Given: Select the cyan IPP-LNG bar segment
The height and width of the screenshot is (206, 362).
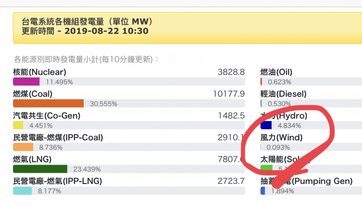Looking at the screenshot, I should 23,191.
